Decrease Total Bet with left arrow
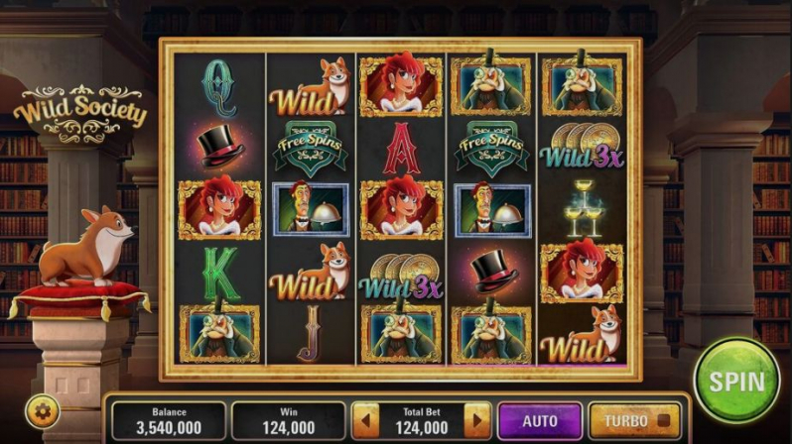 point(365,420)
